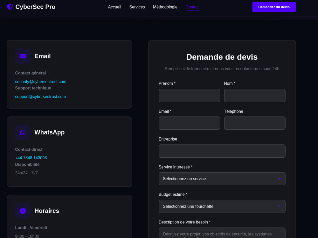Click the Horaires card heading
The width and height of the screenshot is (318, 238).
(47, 211)
